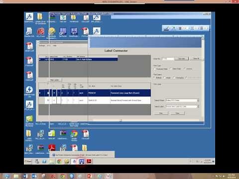The image size is (239, 179).
Task: Select the second Print Copies radio button
Action: click(x=165, y=78)
